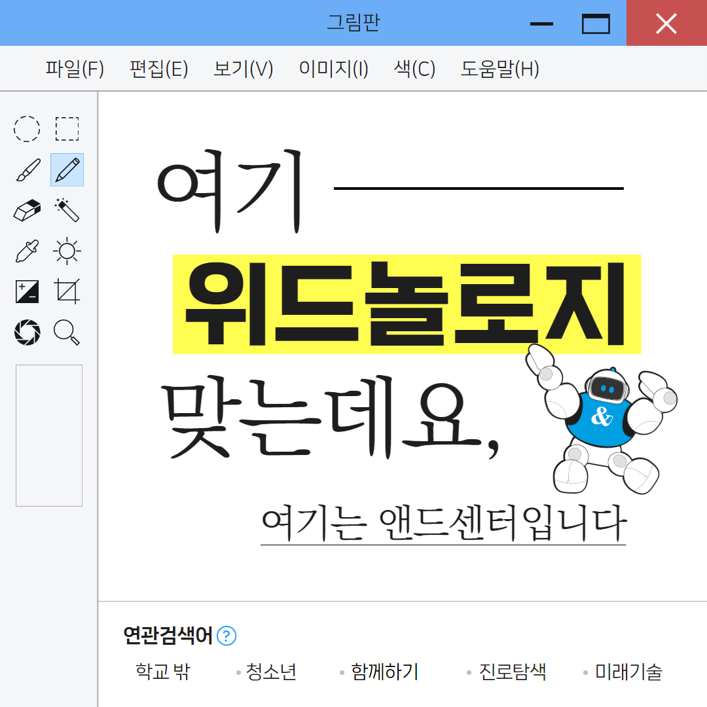Click the 진로탐색 related keyword
The width and height of the screenshot is (707, 707).
click(x=512, y=672)
